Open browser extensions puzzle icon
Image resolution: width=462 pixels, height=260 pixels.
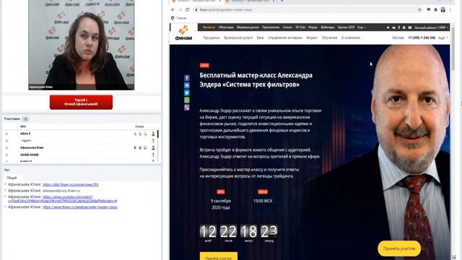pos(435,9)
